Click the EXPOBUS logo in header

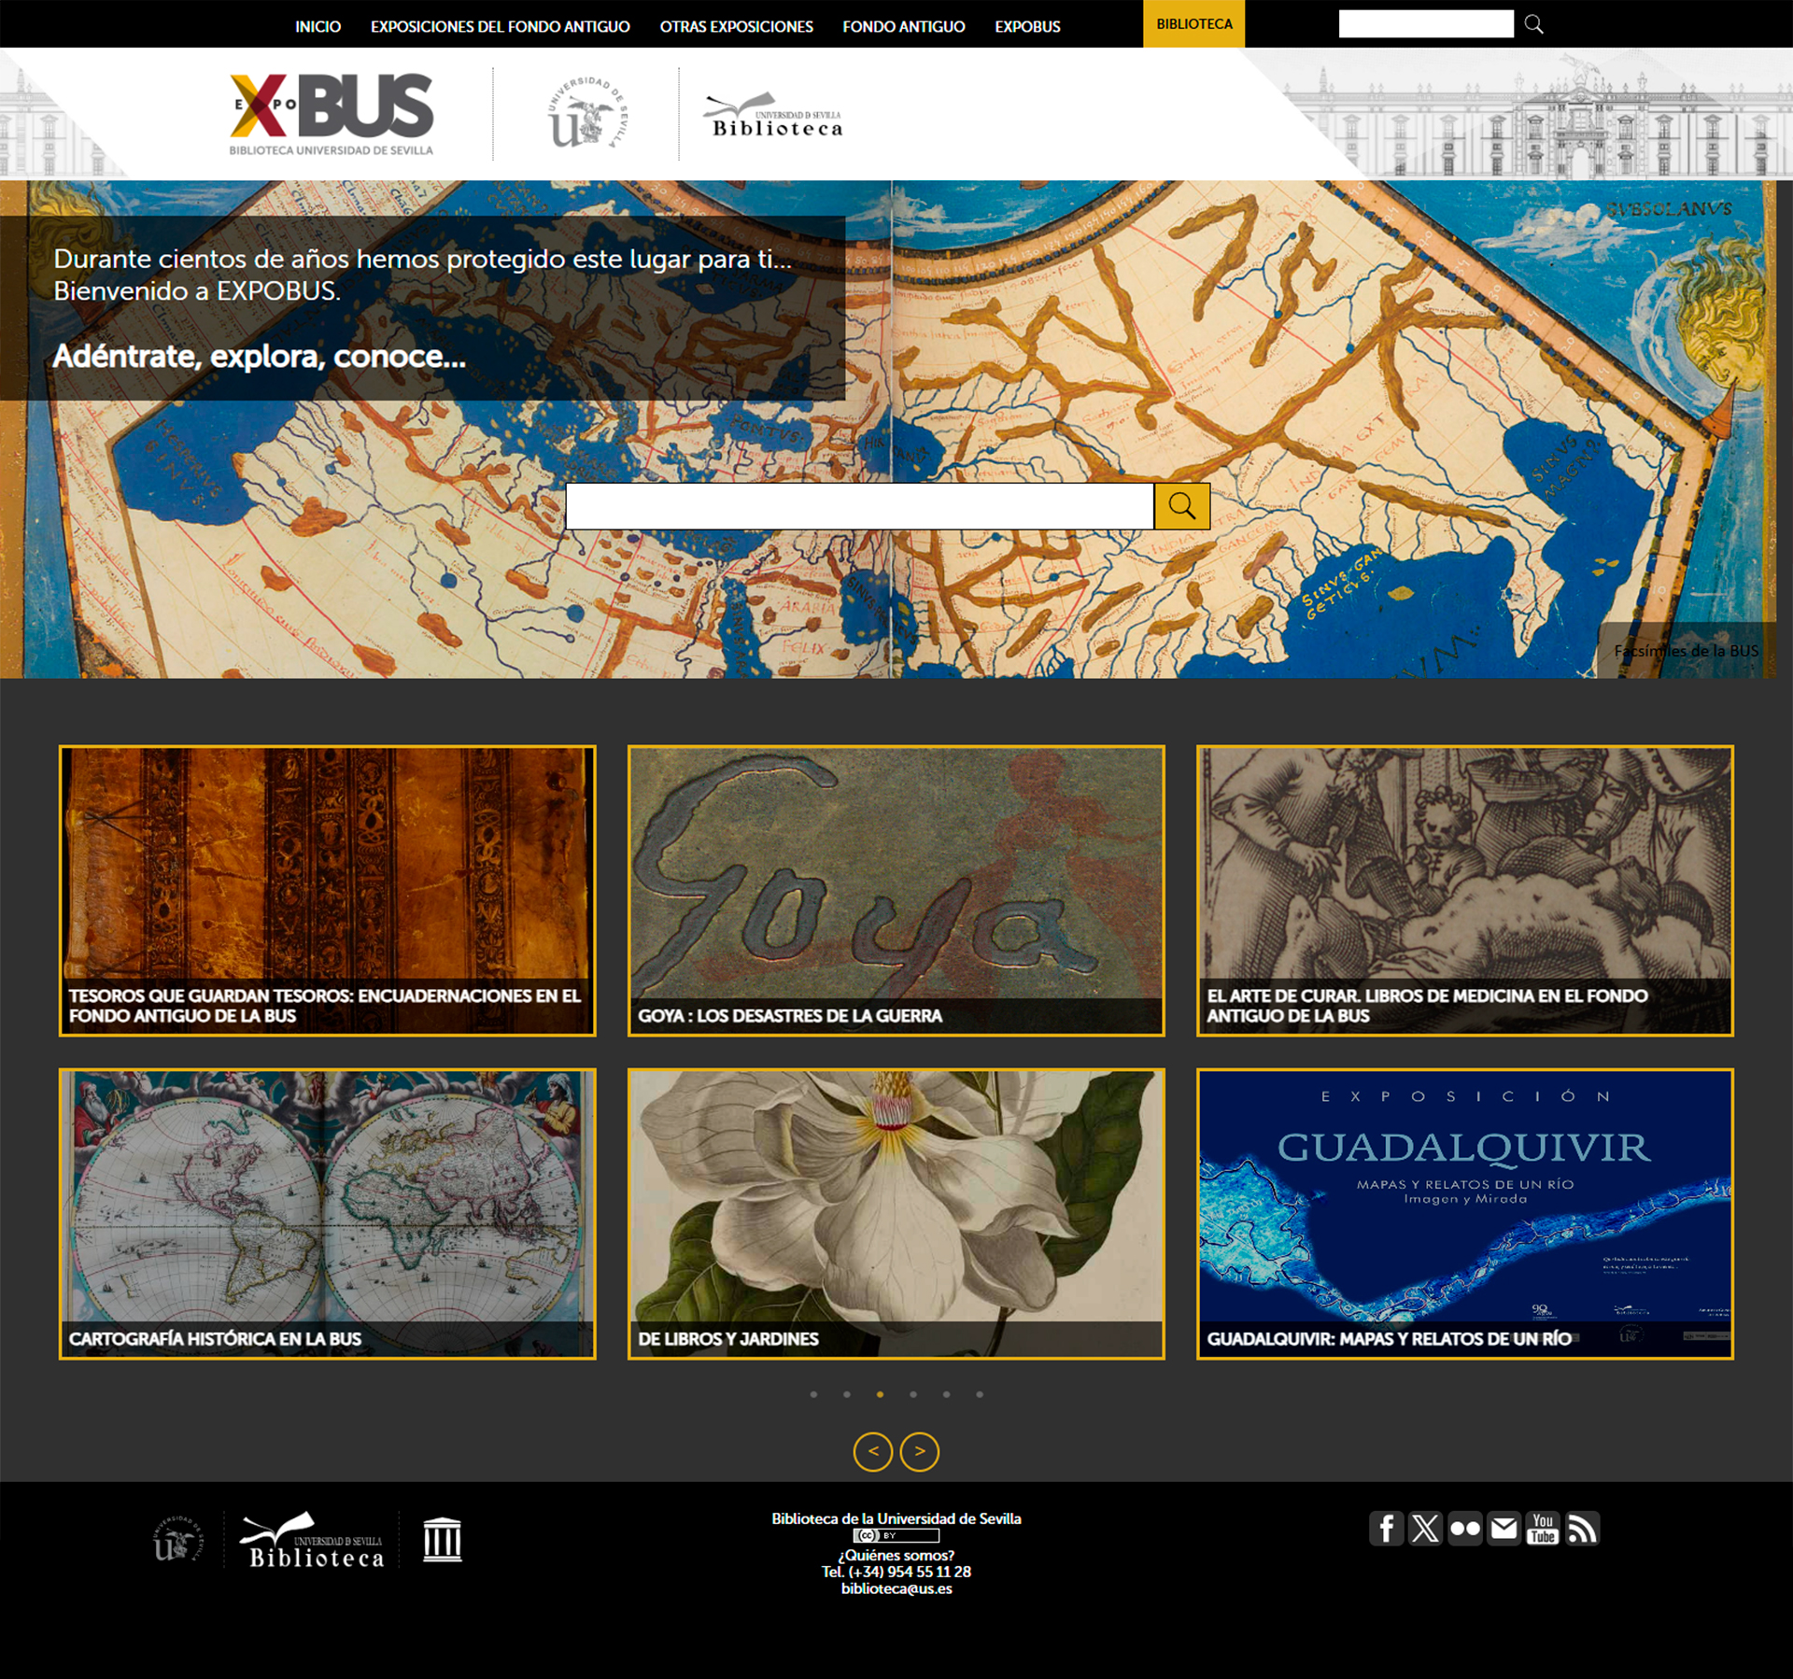[x=332, y=114]
